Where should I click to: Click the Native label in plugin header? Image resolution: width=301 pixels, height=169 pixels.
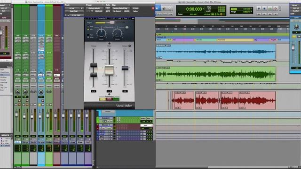pyautogui.click(x=135, y=11)
